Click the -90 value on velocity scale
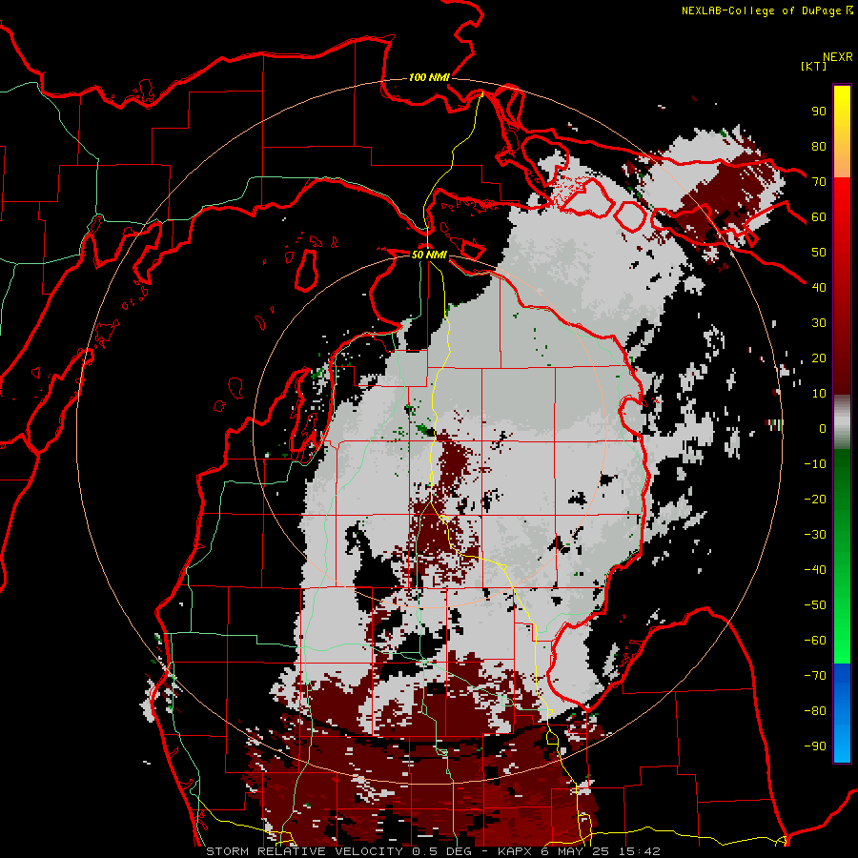The height and width of the screenshot is (858, 858). point(815,746)
